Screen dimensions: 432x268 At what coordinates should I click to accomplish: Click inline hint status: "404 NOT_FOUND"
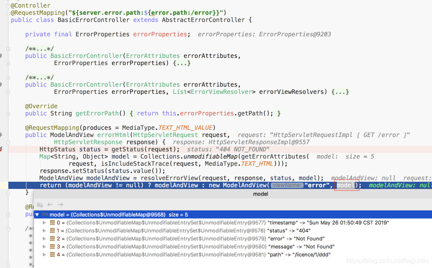tap(228, 149)
